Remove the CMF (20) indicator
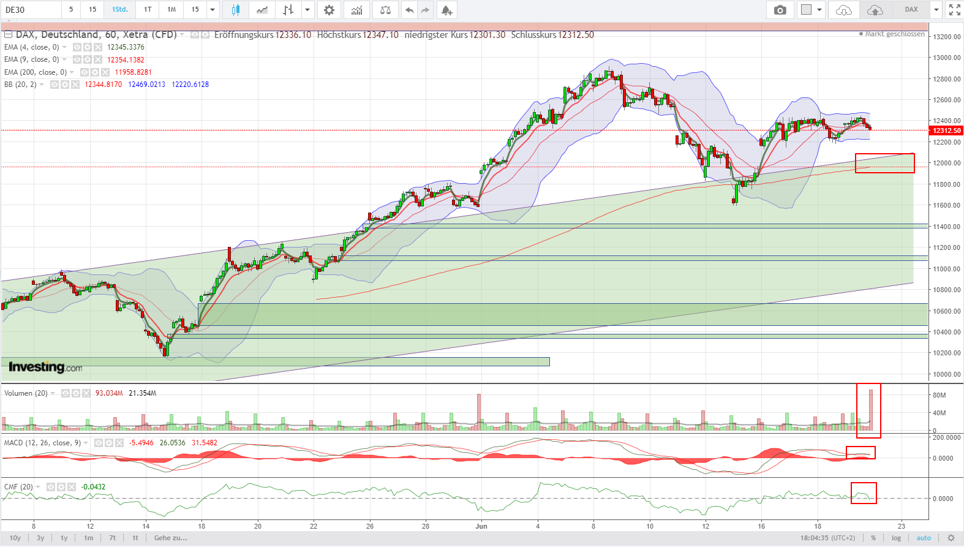This screenshot has height=547, width=964. coord(72,487)
